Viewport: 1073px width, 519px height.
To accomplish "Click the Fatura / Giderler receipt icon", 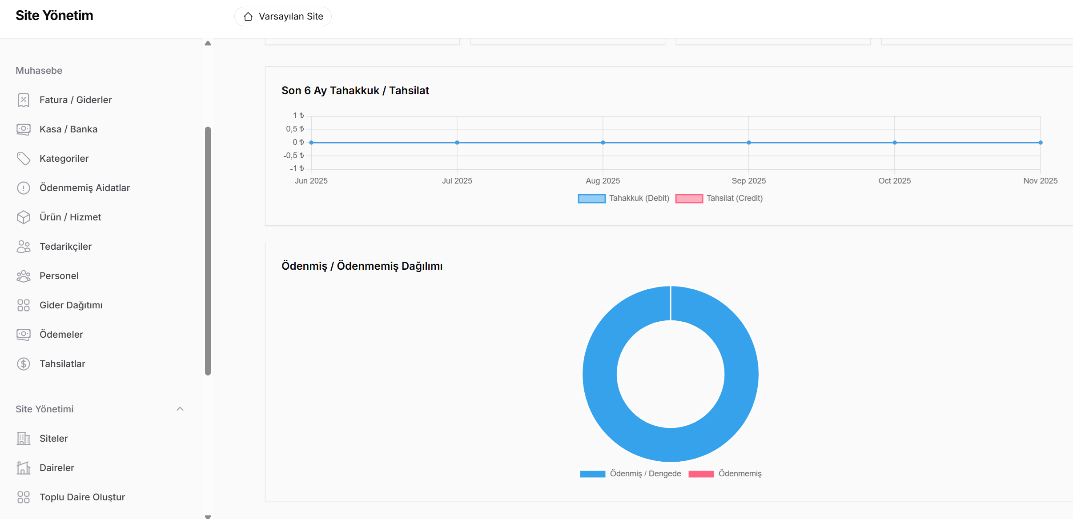I will 23,100.
